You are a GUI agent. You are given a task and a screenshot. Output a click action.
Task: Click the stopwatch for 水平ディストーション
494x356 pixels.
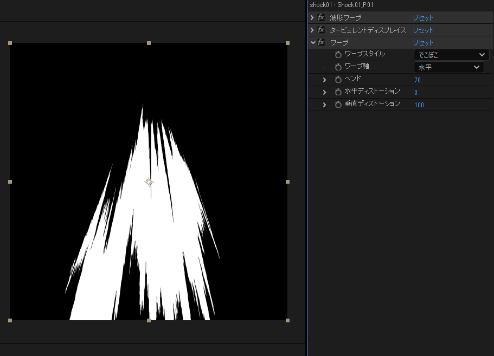pos(338,92)
